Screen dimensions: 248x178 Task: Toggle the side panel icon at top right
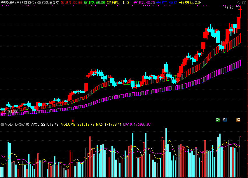244,3
